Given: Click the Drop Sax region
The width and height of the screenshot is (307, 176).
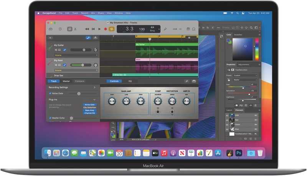Looking at the screenshot, I should click(x=155, y=75).
